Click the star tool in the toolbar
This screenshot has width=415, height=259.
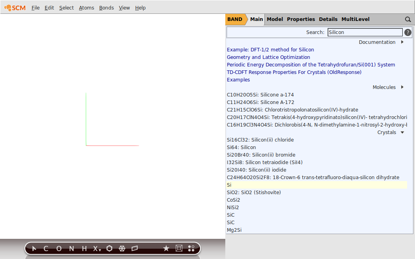pos(166,248)
